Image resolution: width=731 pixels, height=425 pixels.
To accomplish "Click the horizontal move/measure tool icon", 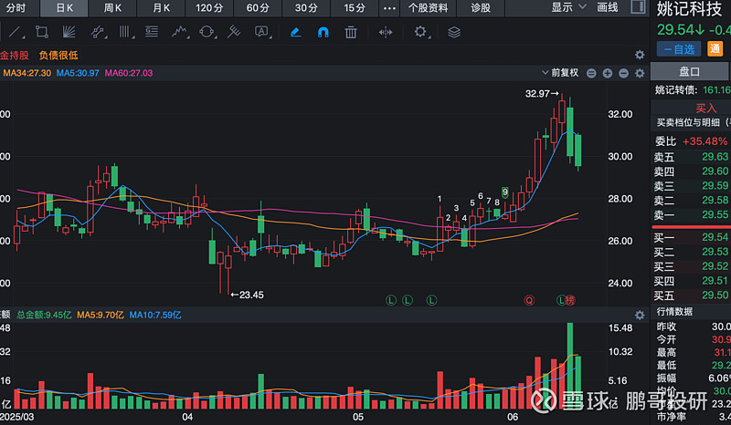I will [385, 32].
